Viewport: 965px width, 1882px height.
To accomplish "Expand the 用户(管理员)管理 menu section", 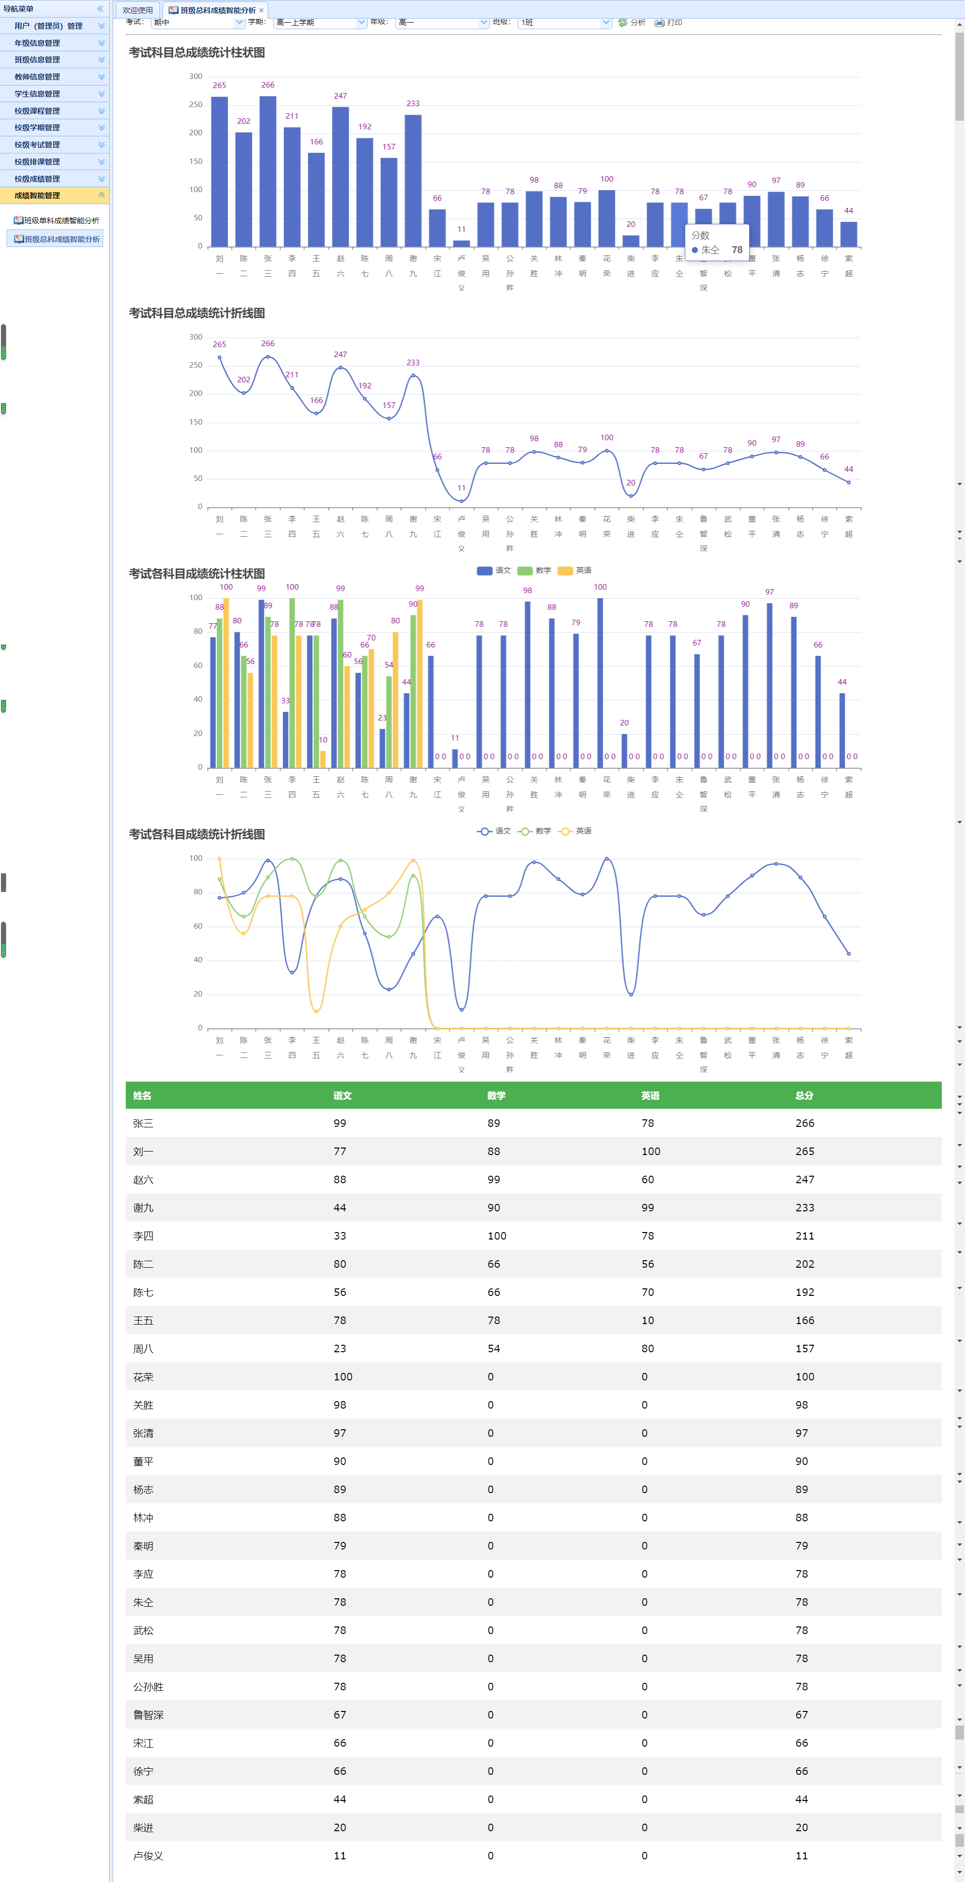I will pos(55,26).
